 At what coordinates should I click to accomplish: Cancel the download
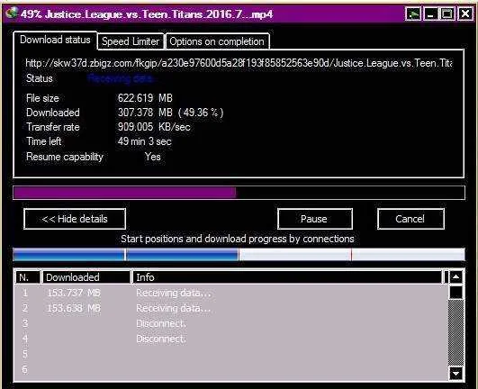(410, 219)
